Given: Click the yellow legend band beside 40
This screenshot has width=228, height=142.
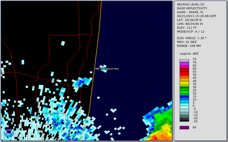Looking at the screenshot, I should pos(184,83).
